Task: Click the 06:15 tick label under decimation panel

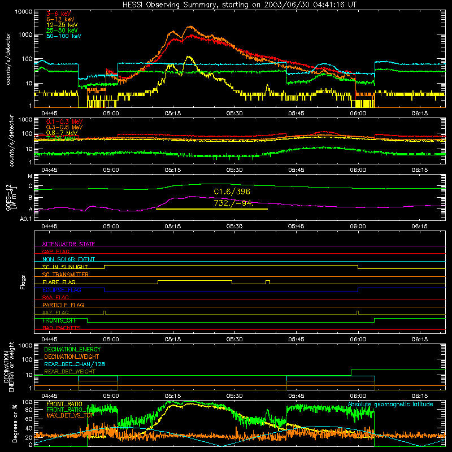Action: [x=419, y=396]
